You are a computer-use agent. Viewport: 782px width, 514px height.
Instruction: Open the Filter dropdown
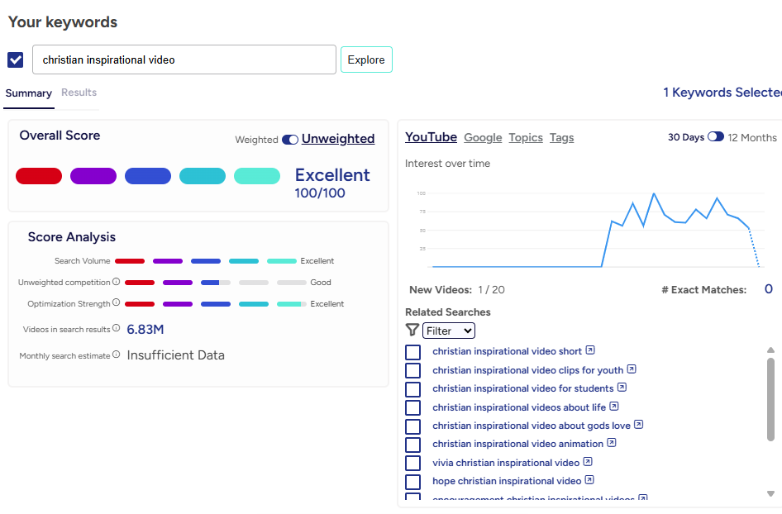pos(449,331)
